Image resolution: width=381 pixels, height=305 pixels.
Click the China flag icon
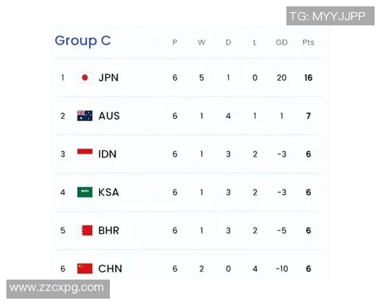pyautogui.click(x=84, y=268)
